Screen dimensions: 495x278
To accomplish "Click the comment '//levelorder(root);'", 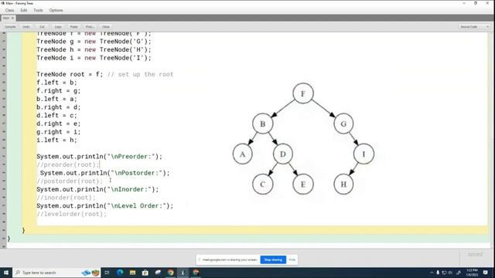I will click(x=72, y=214).
